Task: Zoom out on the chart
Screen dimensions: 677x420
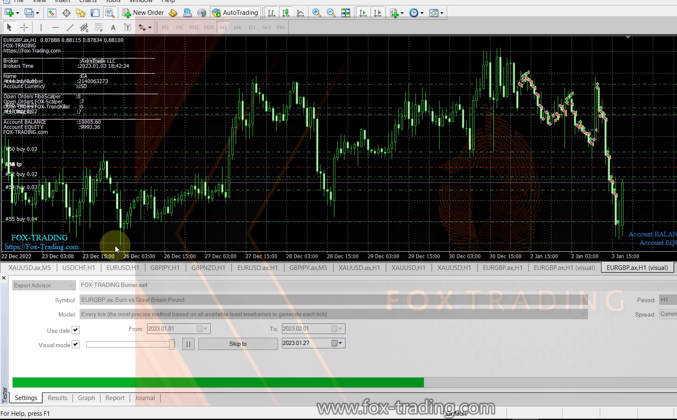Action: click(x=331, y=13)
